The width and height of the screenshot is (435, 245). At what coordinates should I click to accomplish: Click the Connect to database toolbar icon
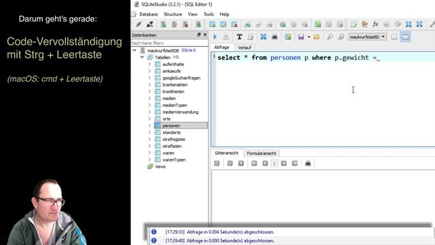click(139, 24)
